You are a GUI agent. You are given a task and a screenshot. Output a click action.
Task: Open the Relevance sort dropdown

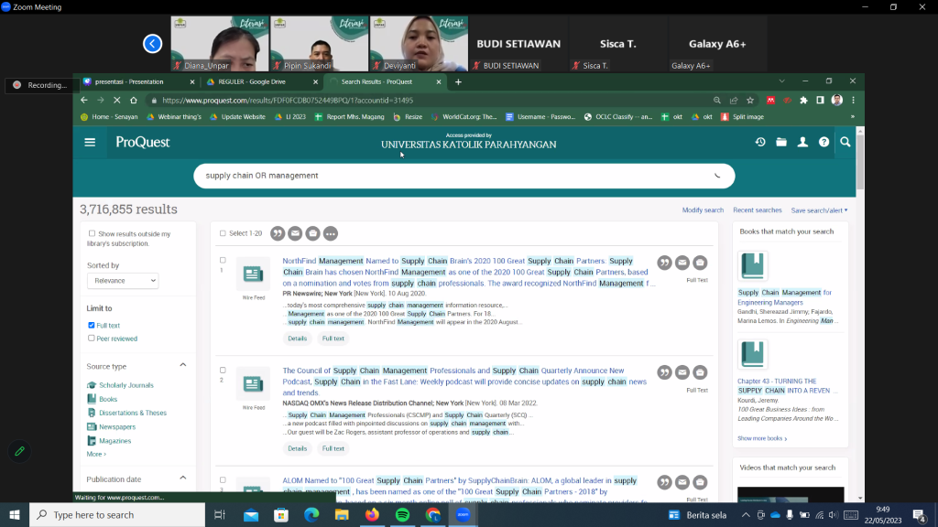(123, 281)
